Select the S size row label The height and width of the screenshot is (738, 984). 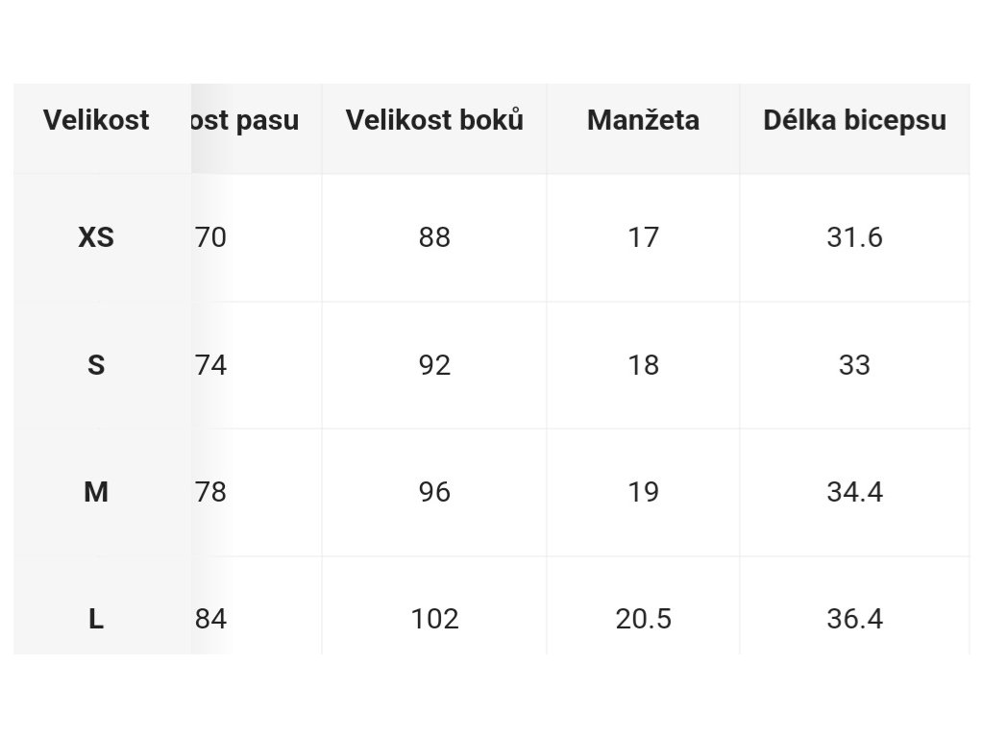pos(96,365)
